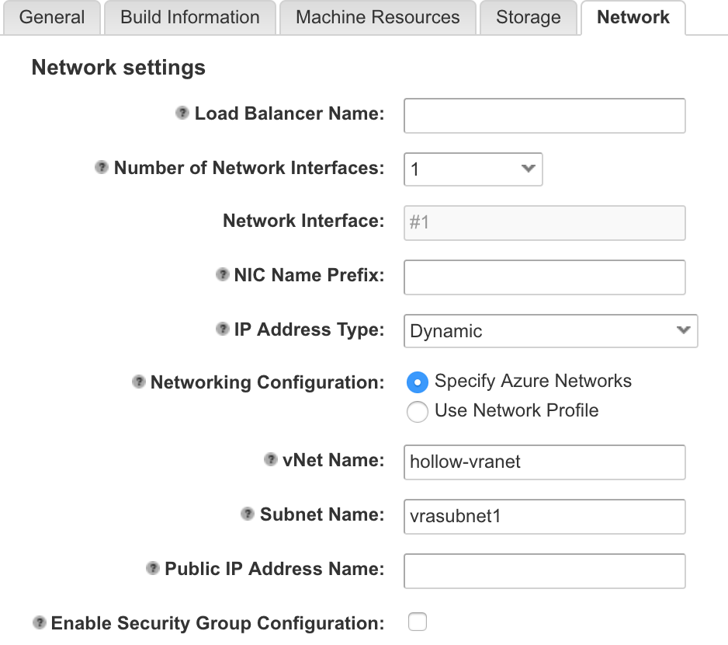Choose Use Network Profile radio option
The width and height of the screenshot is (728, 645).
tap(418, 412)
